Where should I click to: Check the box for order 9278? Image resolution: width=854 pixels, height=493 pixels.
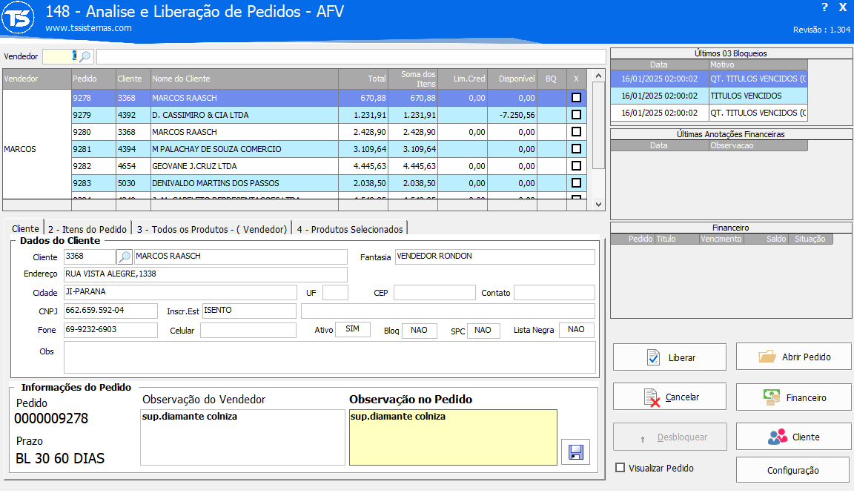576,97
